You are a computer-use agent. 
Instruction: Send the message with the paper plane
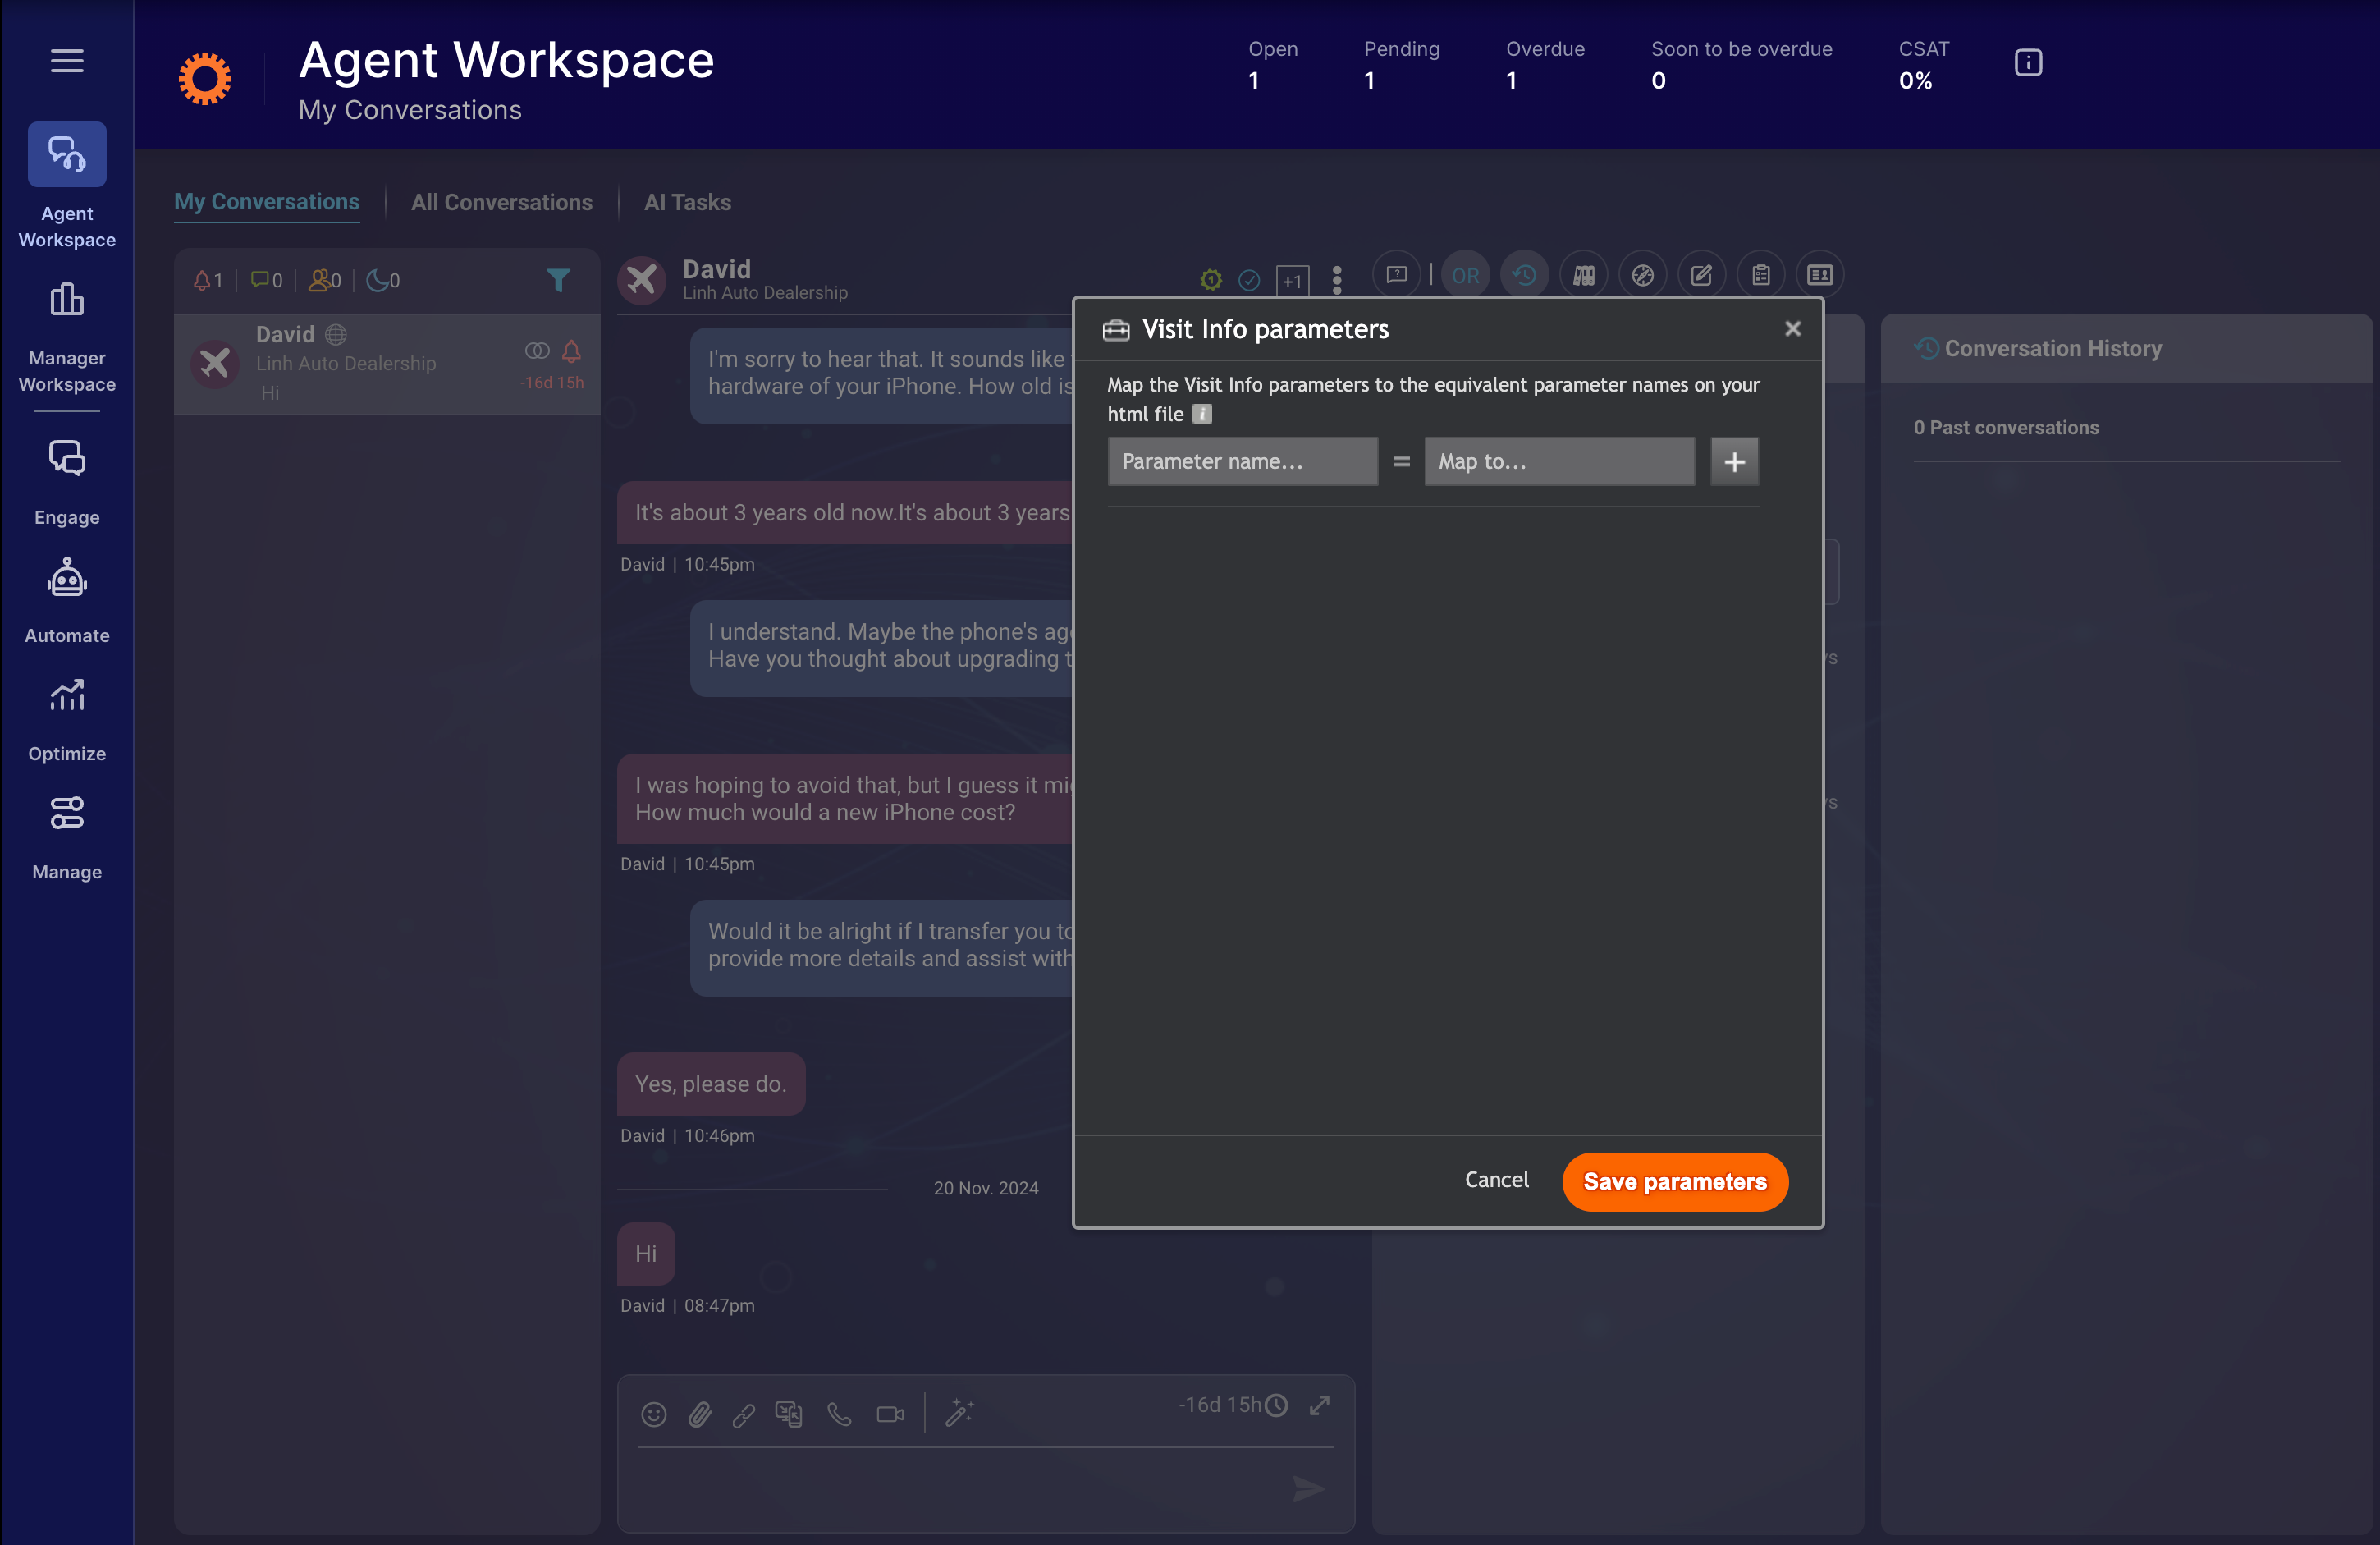point(1308,1489)
